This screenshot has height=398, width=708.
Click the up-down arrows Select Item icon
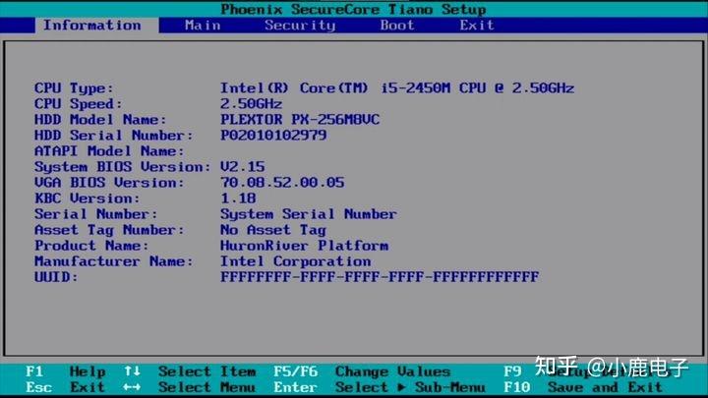click(x=133, y=371)
